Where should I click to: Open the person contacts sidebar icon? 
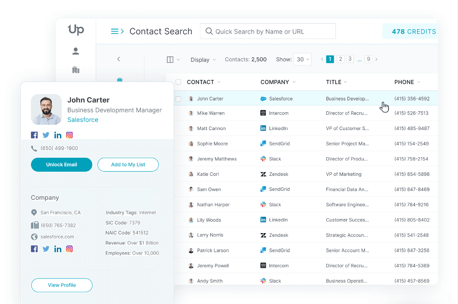pos(75,51)
